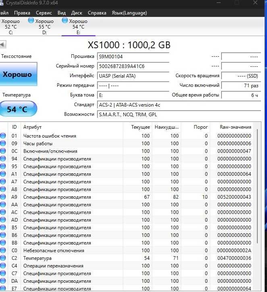The width and height of the screenshot is (267, 292).
Task: Click raw value 004700000036 in row C2
Action: coord(234,258)
